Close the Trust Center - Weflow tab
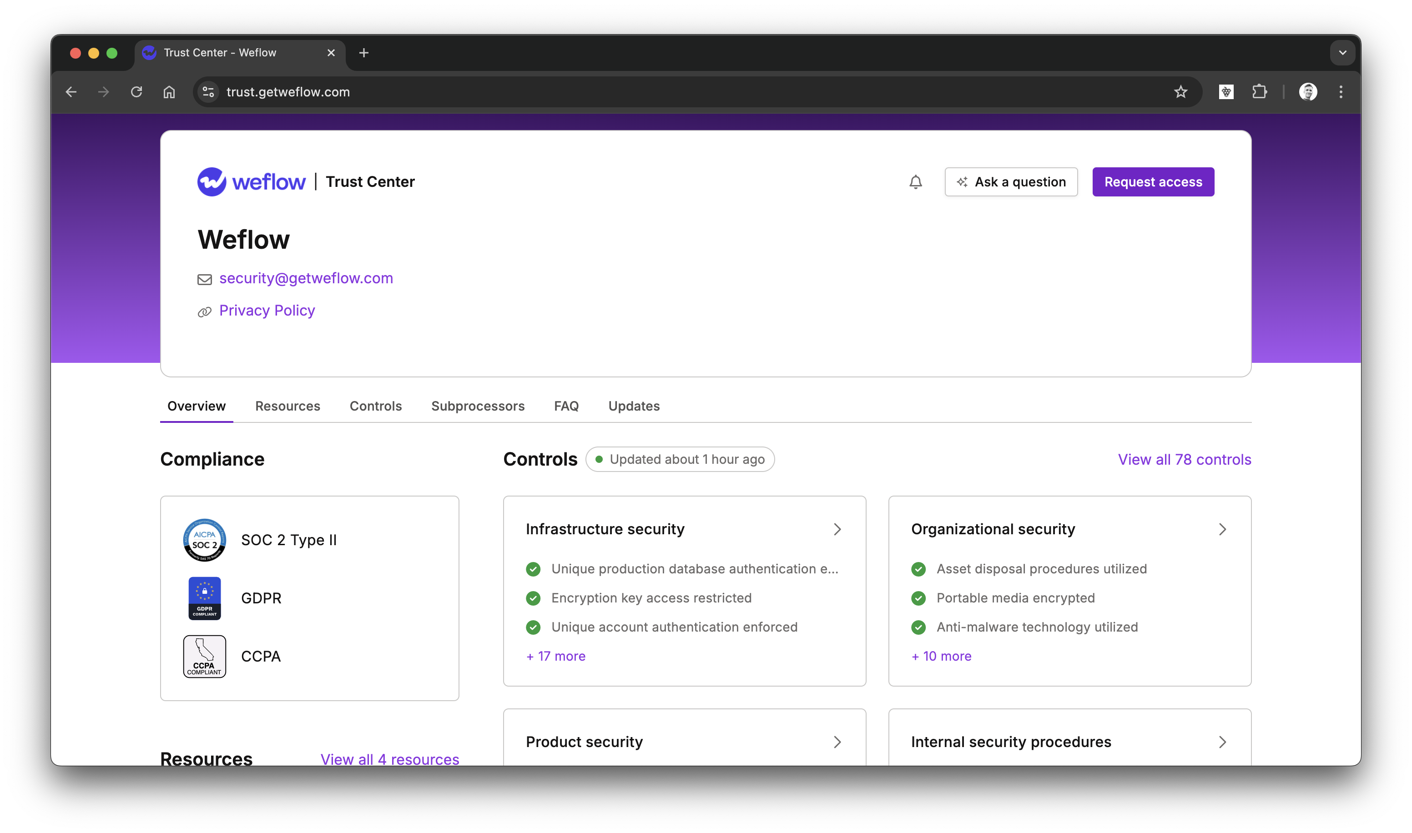This screenshot has height=833, width=1412. [331, 53]
